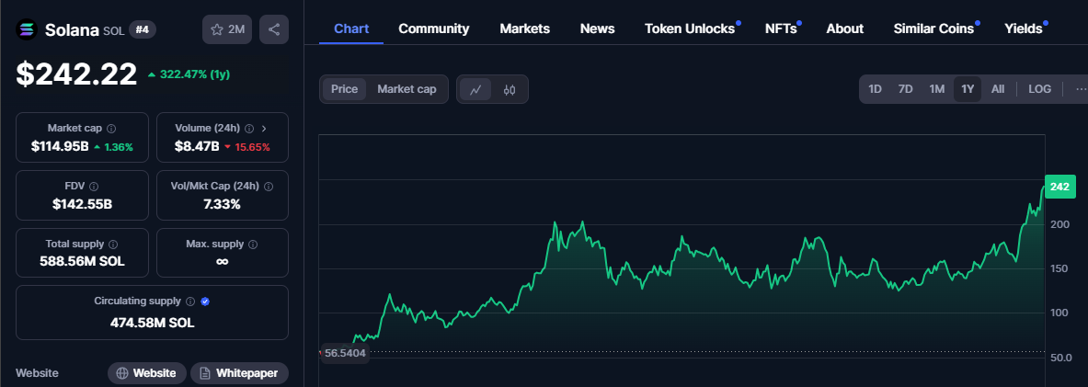Select the Market cap chart toggle
This screenshot has height=387, width=1088.
tap(407, 89)
